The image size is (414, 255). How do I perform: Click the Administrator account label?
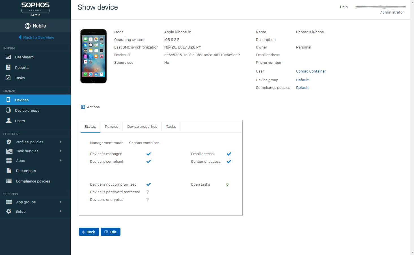(x=392, y=12)
